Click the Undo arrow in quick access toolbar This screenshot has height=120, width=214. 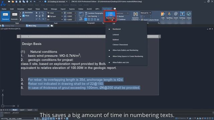34,1
